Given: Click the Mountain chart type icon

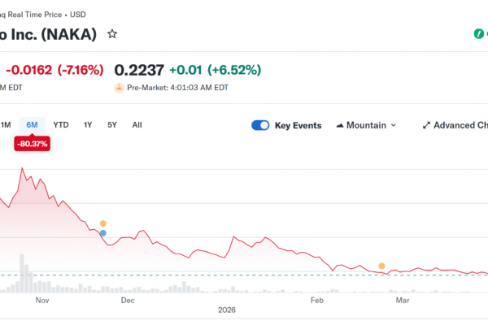Looking at the screenshot, I should click(340, 125).
